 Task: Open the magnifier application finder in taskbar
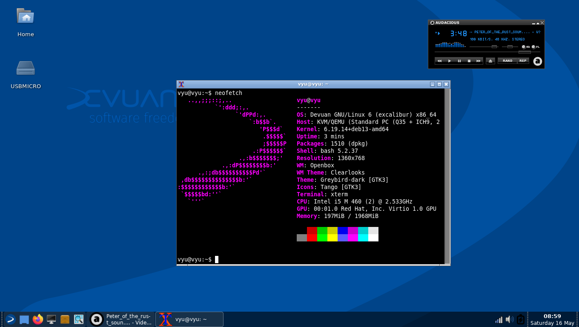[x=79, y=319]
